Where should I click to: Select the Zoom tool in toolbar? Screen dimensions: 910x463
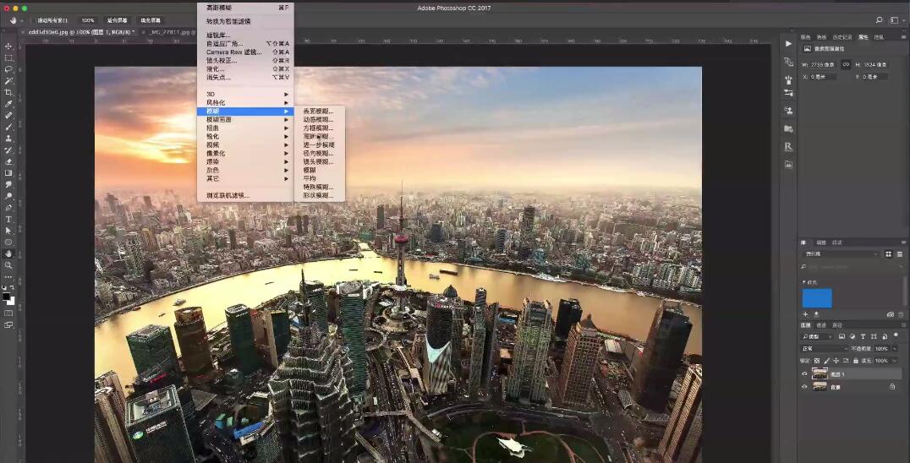(x=8, y=264)
